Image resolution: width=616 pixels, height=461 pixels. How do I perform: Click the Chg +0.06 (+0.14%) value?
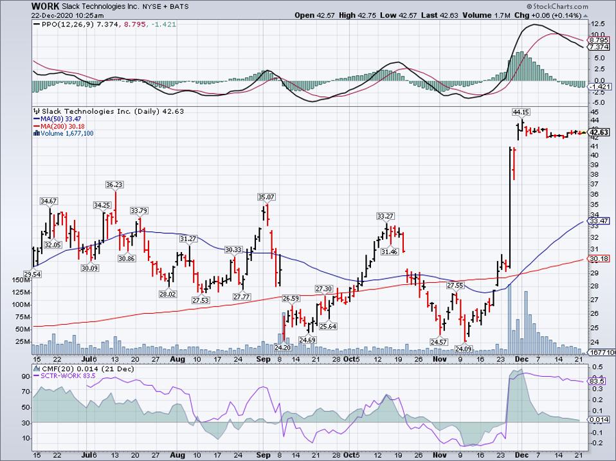tap(548, 15)
